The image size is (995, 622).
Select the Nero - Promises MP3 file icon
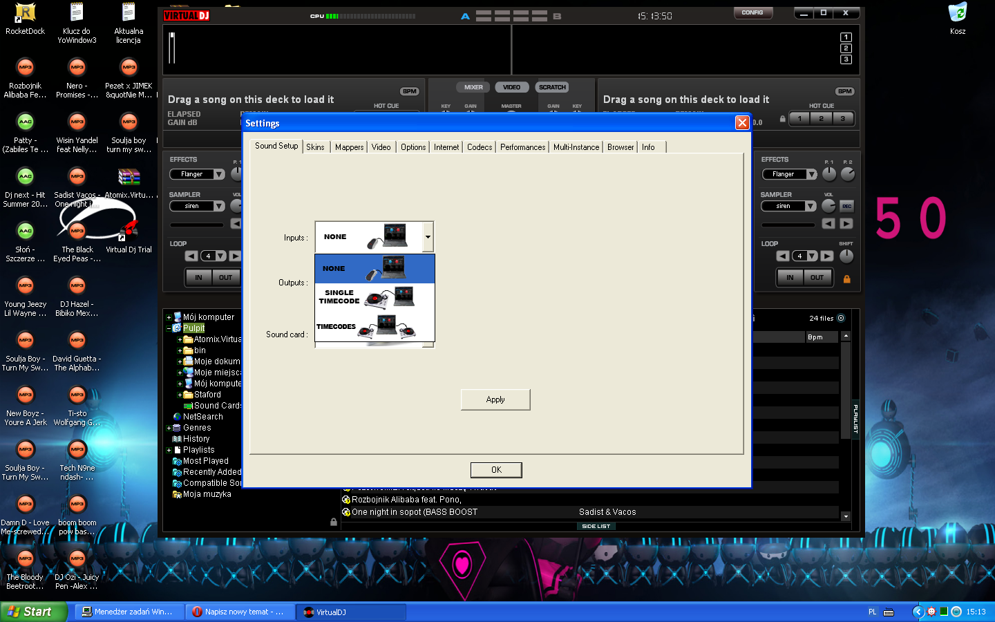click(x=77, y=67)
